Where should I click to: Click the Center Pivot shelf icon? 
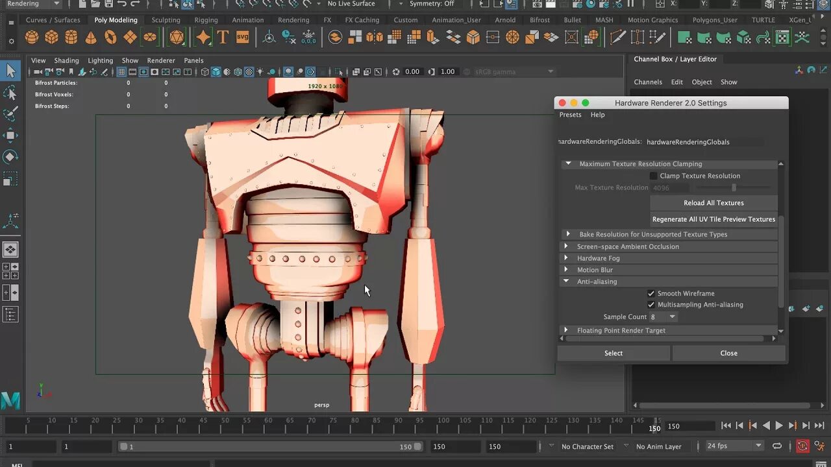click(269, 37)
